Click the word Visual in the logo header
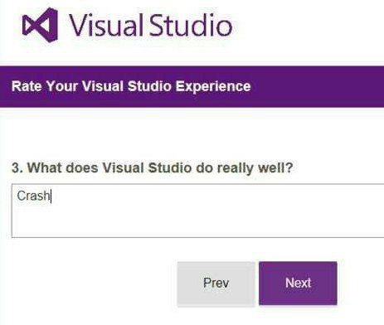This screenshot has height=325, width=384. point(106,25)
